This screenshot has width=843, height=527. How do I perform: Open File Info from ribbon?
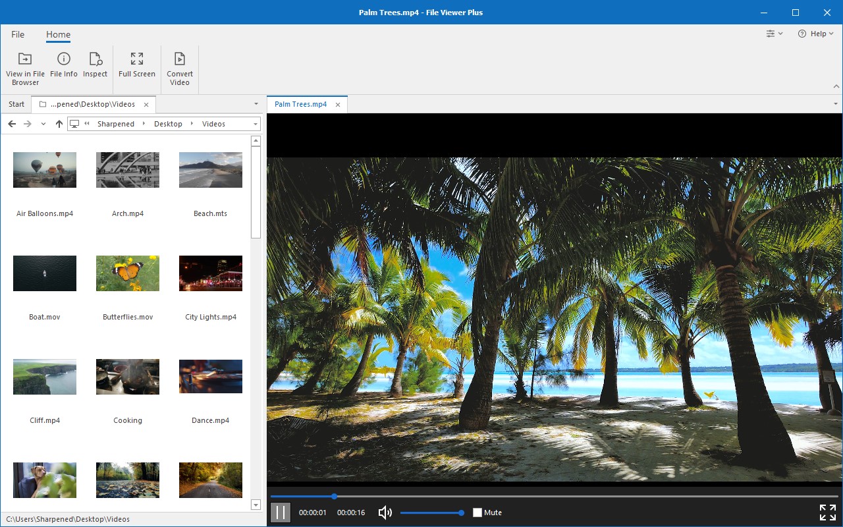click(64, 59)
